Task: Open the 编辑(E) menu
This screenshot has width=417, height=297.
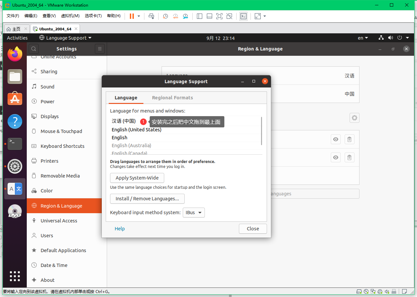Action: pyautogui.click(x=31, y=16)
